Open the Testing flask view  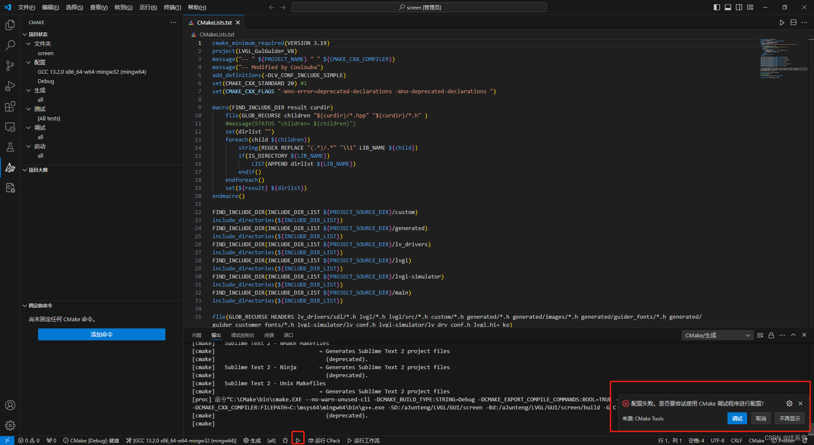[10, 147]
